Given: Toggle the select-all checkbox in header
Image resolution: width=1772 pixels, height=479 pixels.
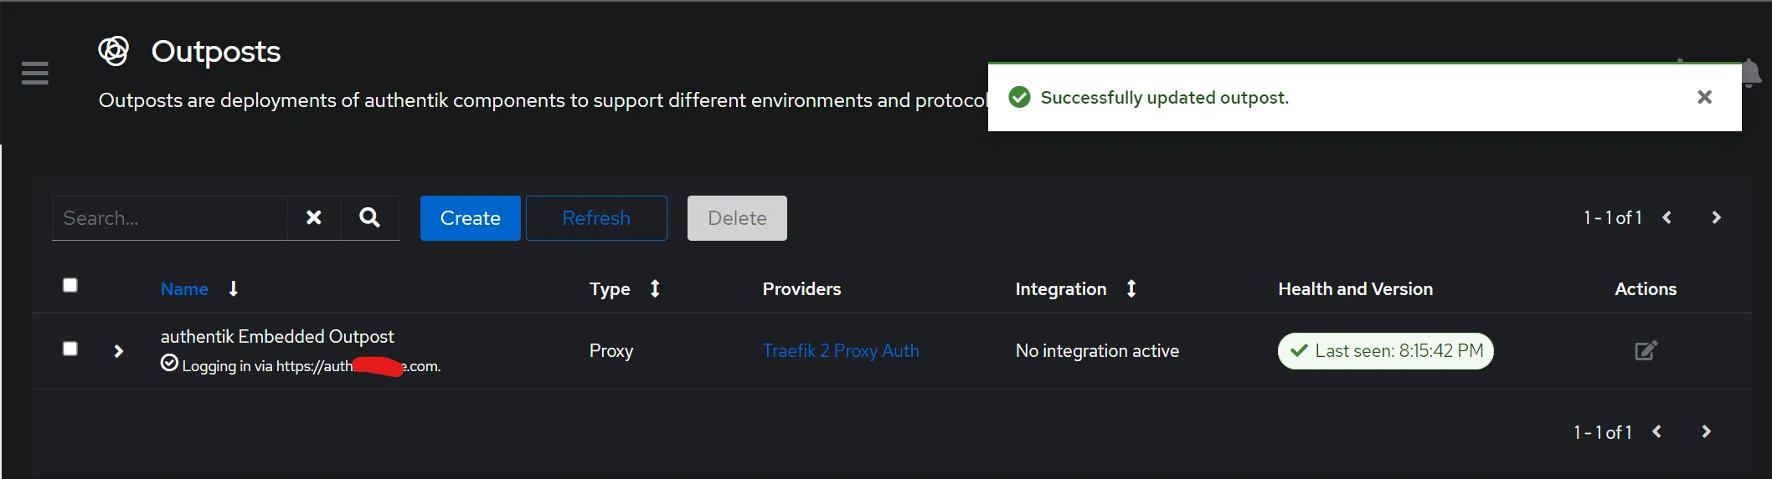Looking at the screenshot, I should coord(70,286).
